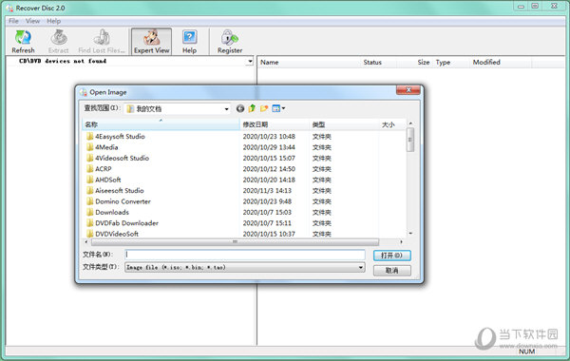This screenshot has width=570, height=361.
Task: Click the file list scroll right arrow
Action: click(401, 241)
